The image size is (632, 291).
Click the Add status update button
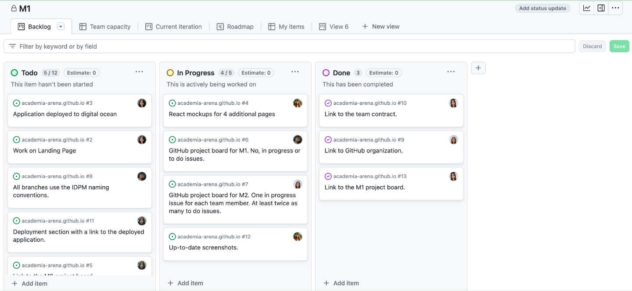(542, 8)
